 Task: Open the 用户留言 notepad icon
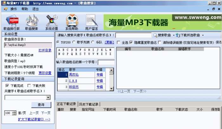pos(92,23)
